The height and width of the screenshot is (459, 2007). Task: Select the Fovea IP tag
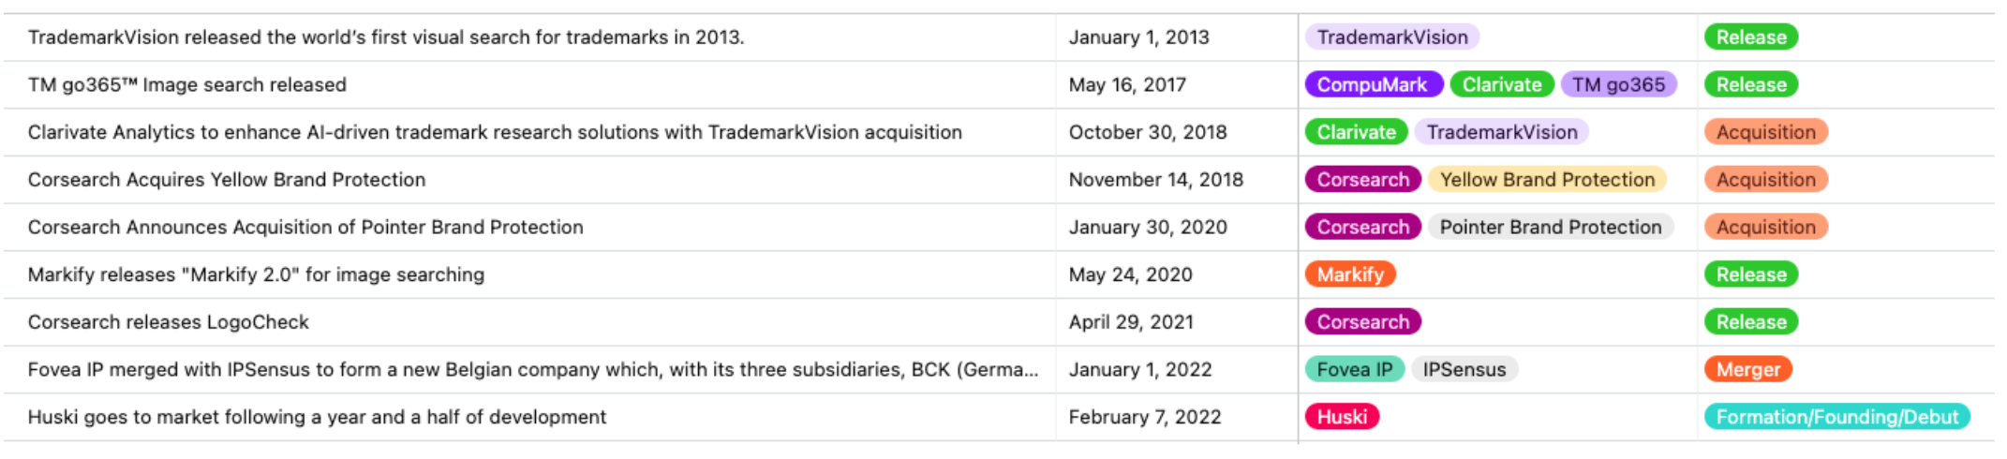tap(1354, 370)
